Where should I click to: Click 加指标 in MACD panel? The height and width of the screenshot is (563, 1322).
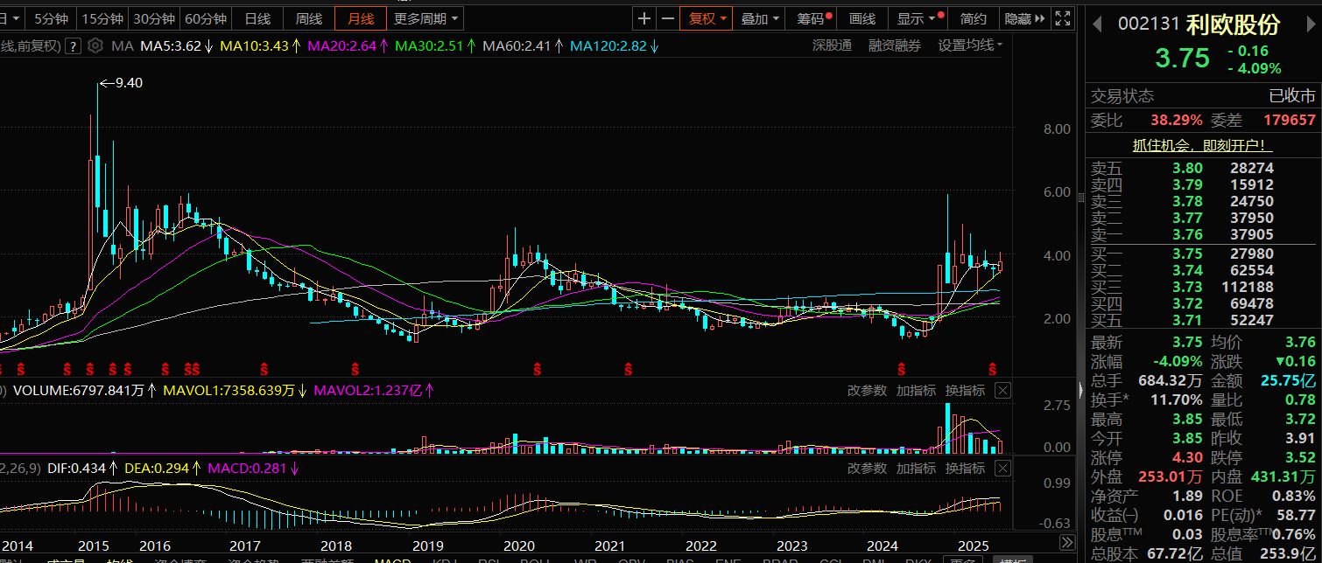[916, 469]
